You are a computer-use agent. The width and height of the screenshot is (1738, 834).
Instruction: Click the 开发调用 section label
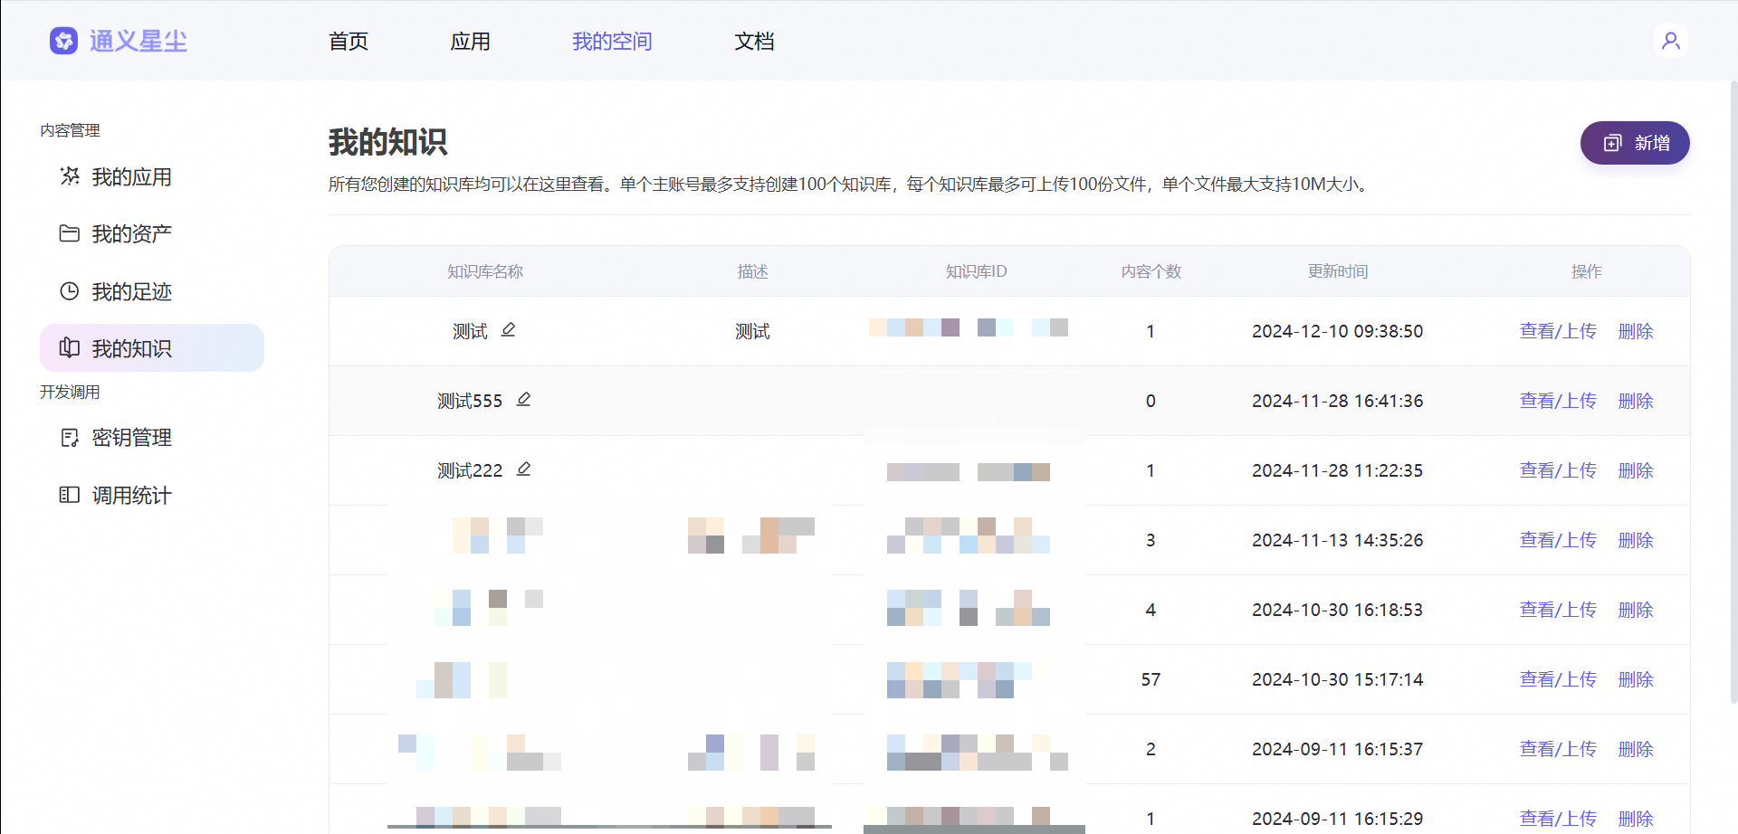[x=70, y=392]
